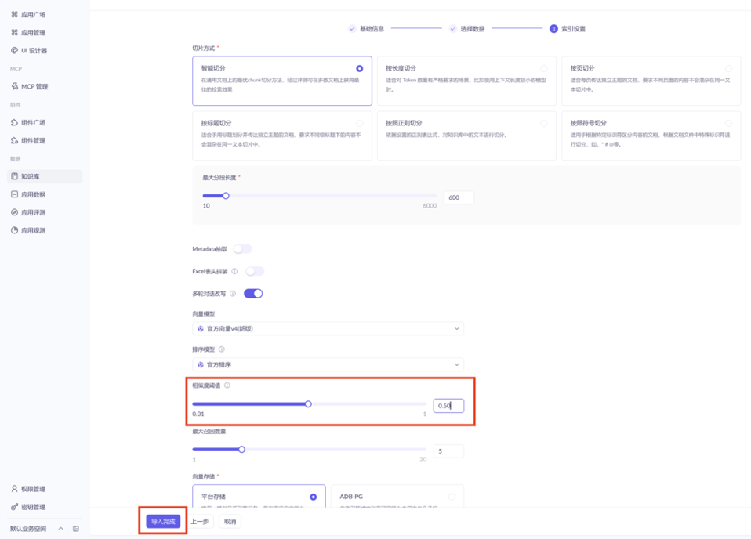Click the info icon beside 相似度阈值

click(x=227, y=385)
